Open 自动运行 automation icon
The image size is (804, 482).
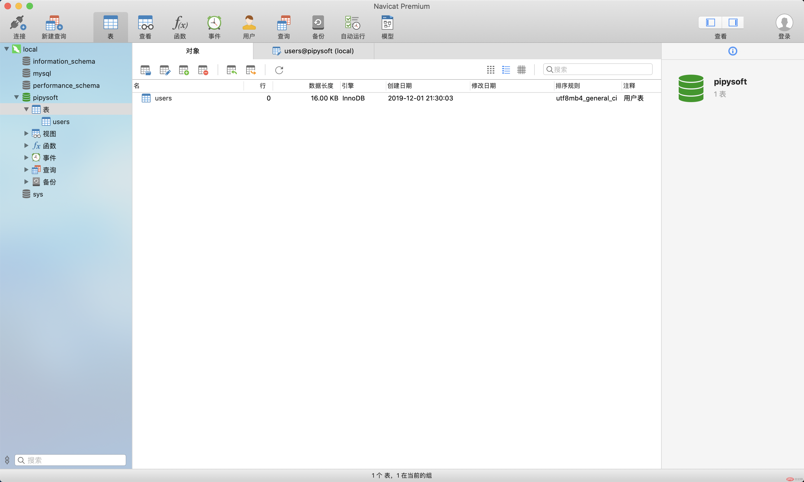click(353, 23)
